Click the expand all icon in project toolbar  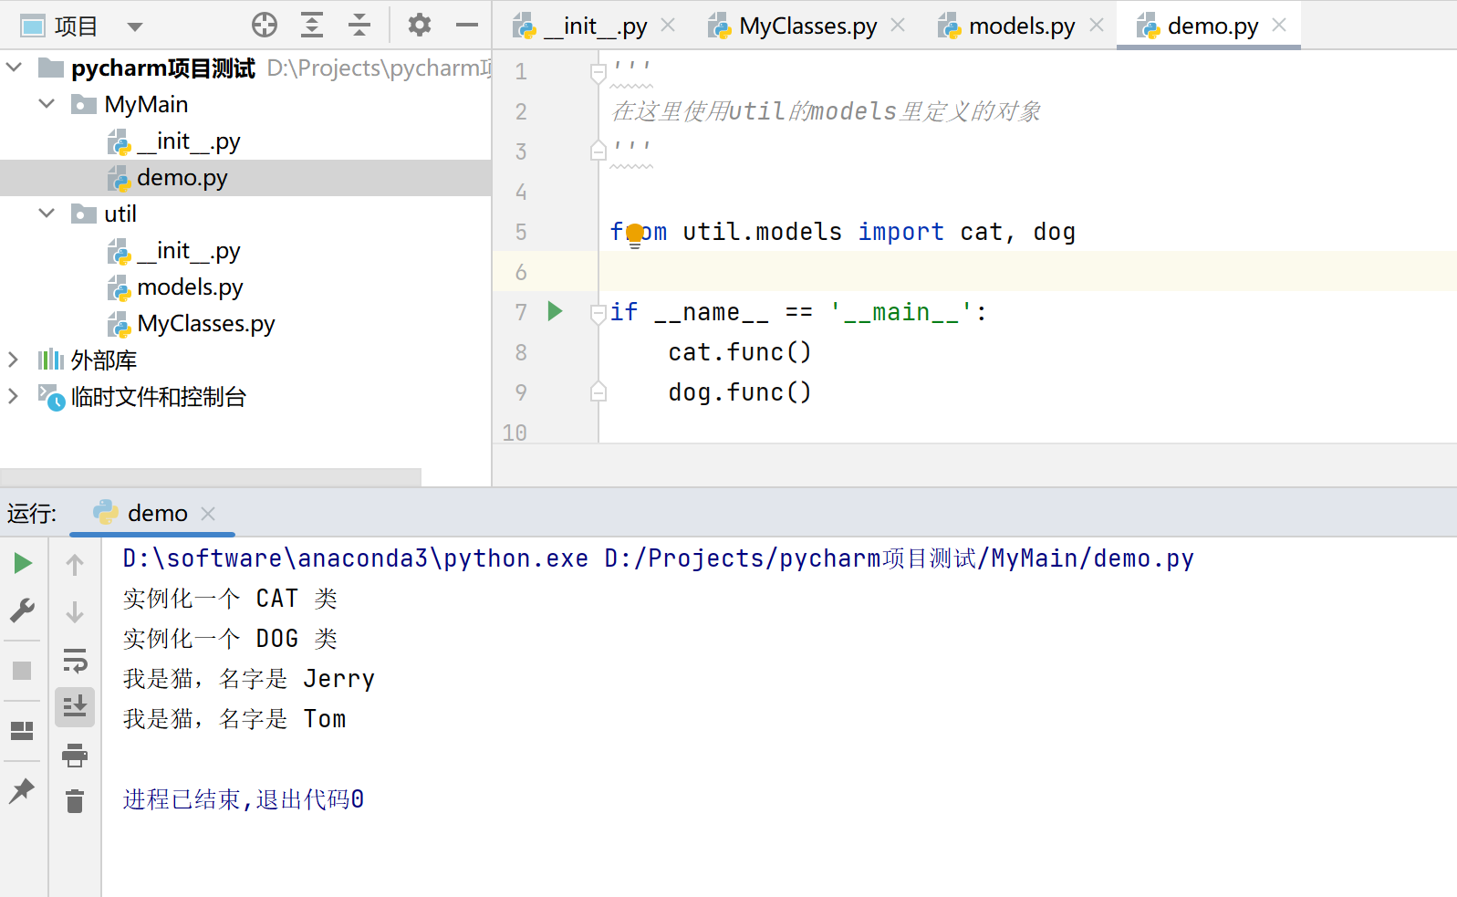point(312,26)
